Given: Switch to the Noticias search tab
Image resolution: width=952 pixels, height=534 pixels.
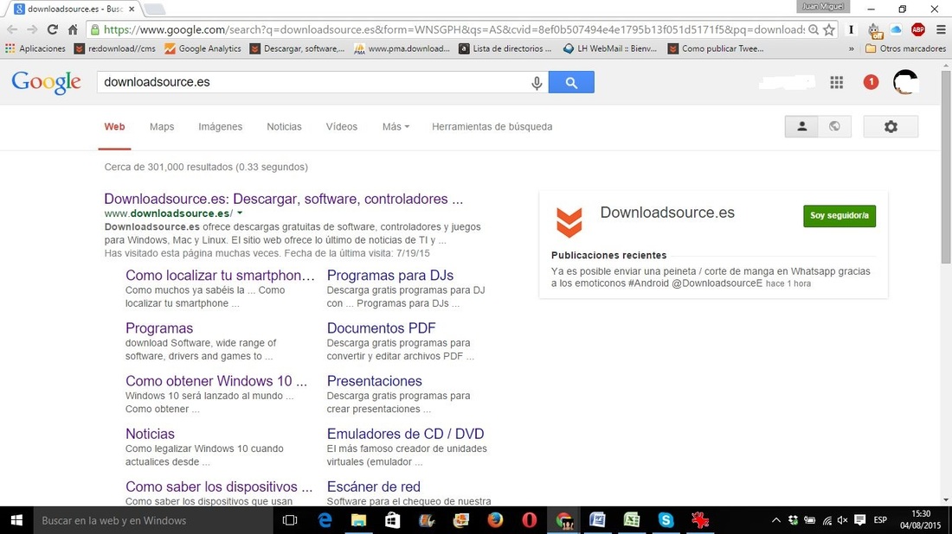Looking at the screenshot, I should pyautogui.click(x=284, y=127).
